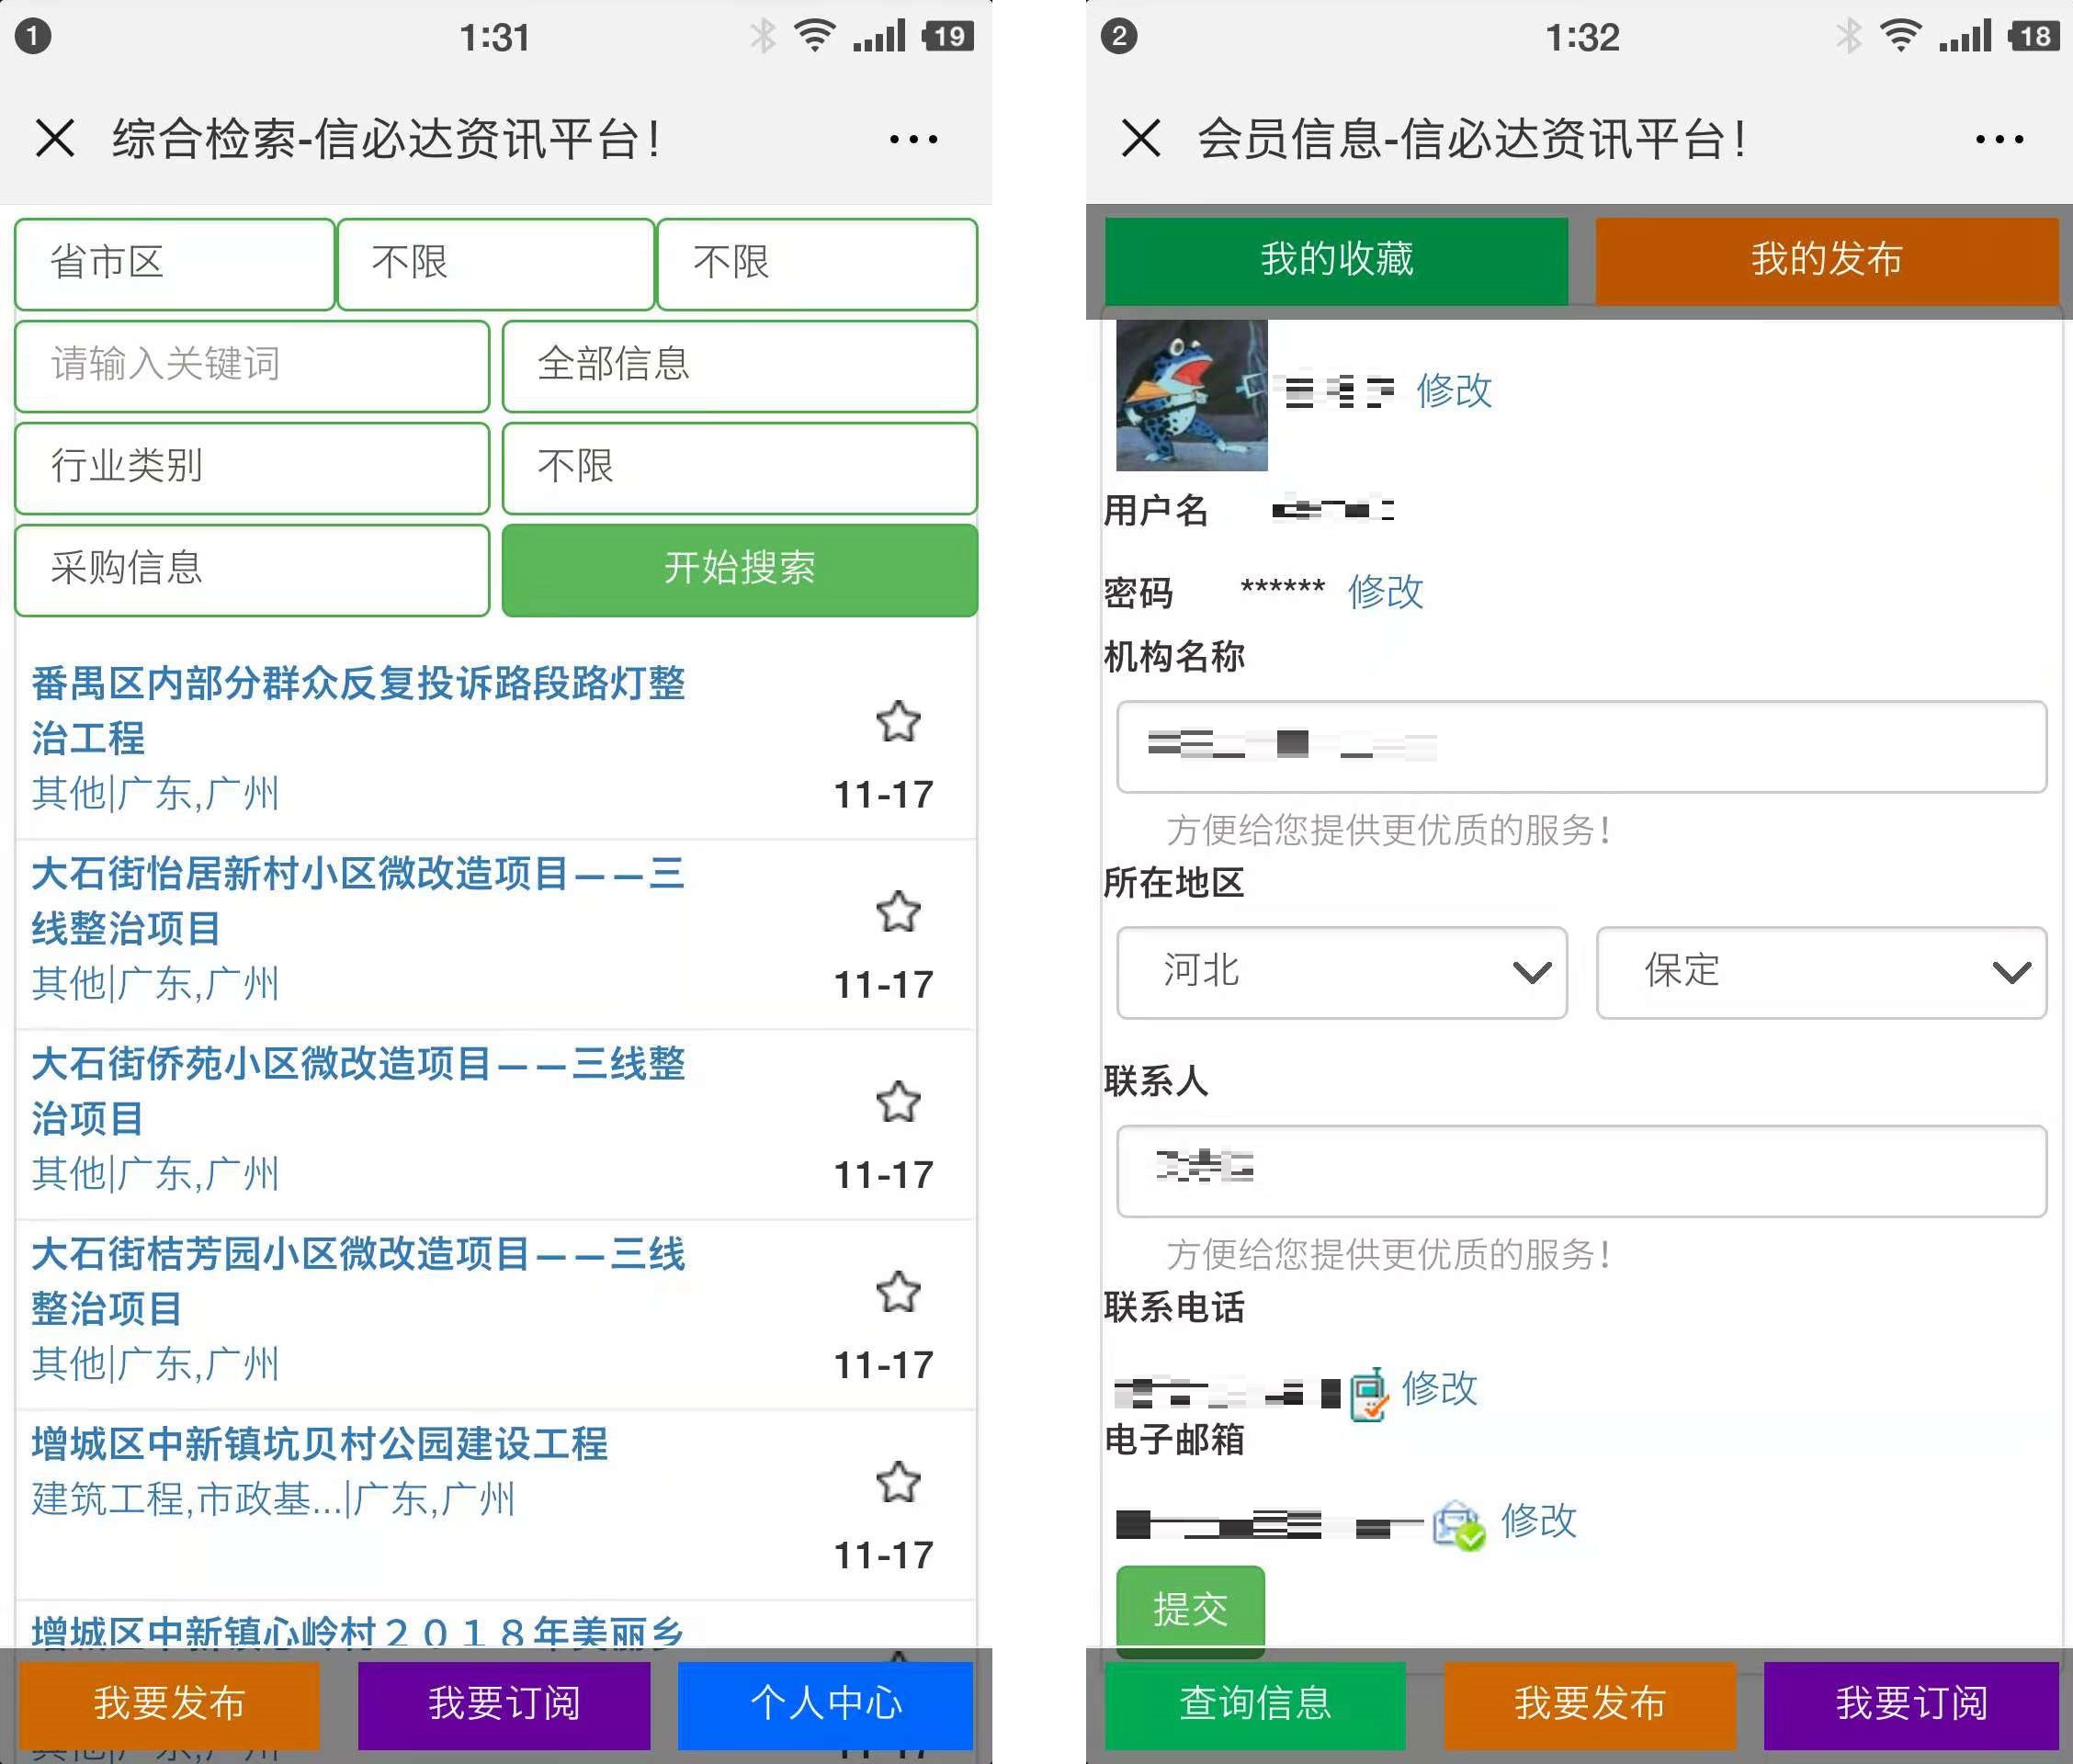Switch to 我的发布 tab
Screen dimensions: 2073x1764
1826,260
